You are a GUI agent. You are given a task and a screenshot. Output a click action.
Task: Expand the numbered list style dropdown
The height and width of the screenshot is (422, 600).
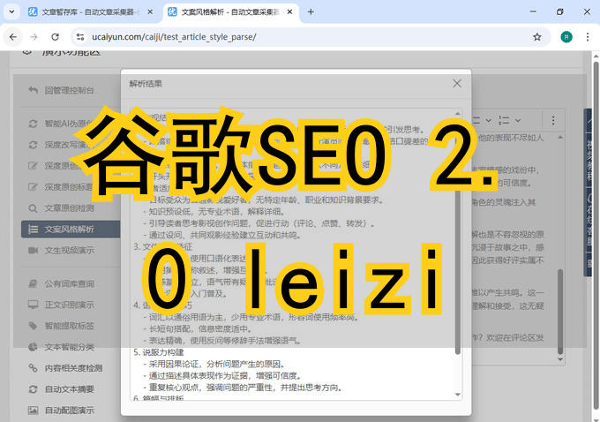(x=518, y=120)
